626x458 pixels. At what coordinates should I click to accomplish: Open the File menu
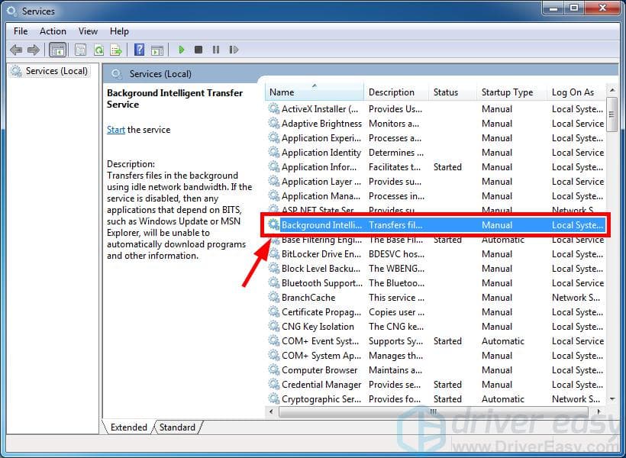click(21, 31)
